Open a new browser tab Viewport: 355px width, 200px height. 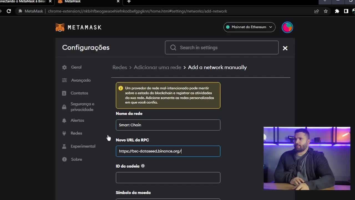pos(129,2)
